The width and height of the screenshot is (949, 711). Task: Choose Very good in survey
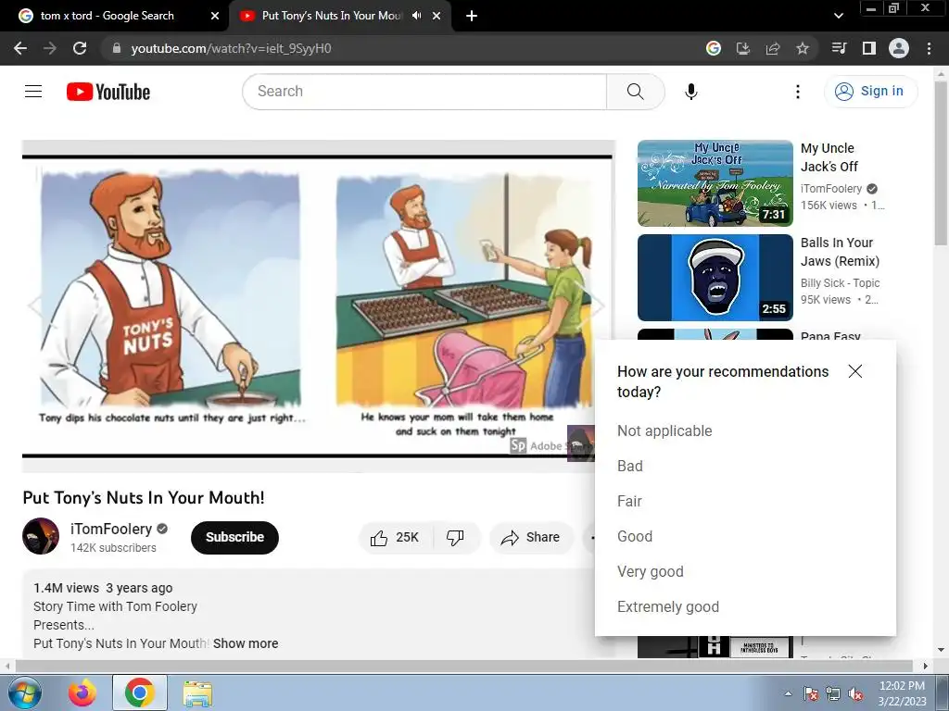click(x=651, y=571)
